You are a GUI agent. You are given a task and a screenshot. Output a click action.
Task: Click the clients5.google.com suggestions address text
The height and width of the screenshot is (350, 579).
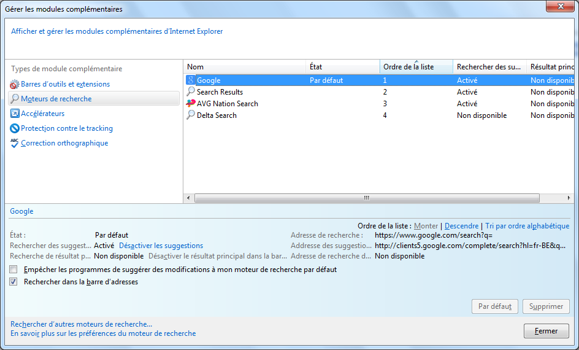[470, 246]
